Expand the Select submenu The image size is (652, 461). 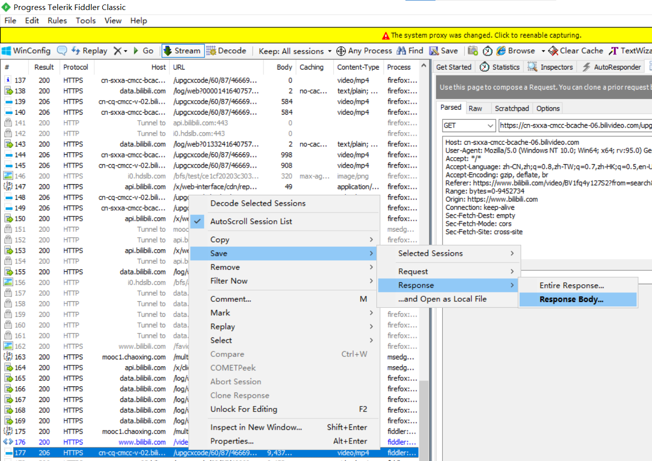click(x=284, y=340)
